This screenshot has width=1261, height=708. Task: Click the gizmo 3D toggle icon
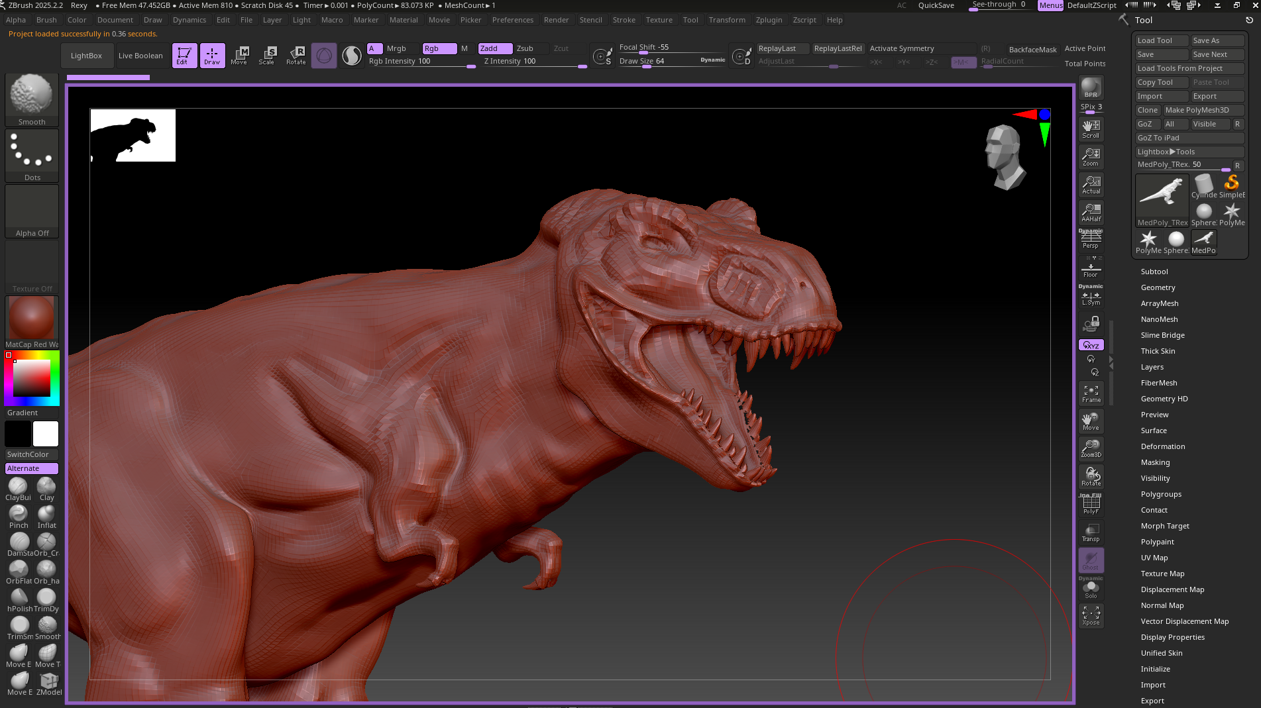[x=324, y=56]
